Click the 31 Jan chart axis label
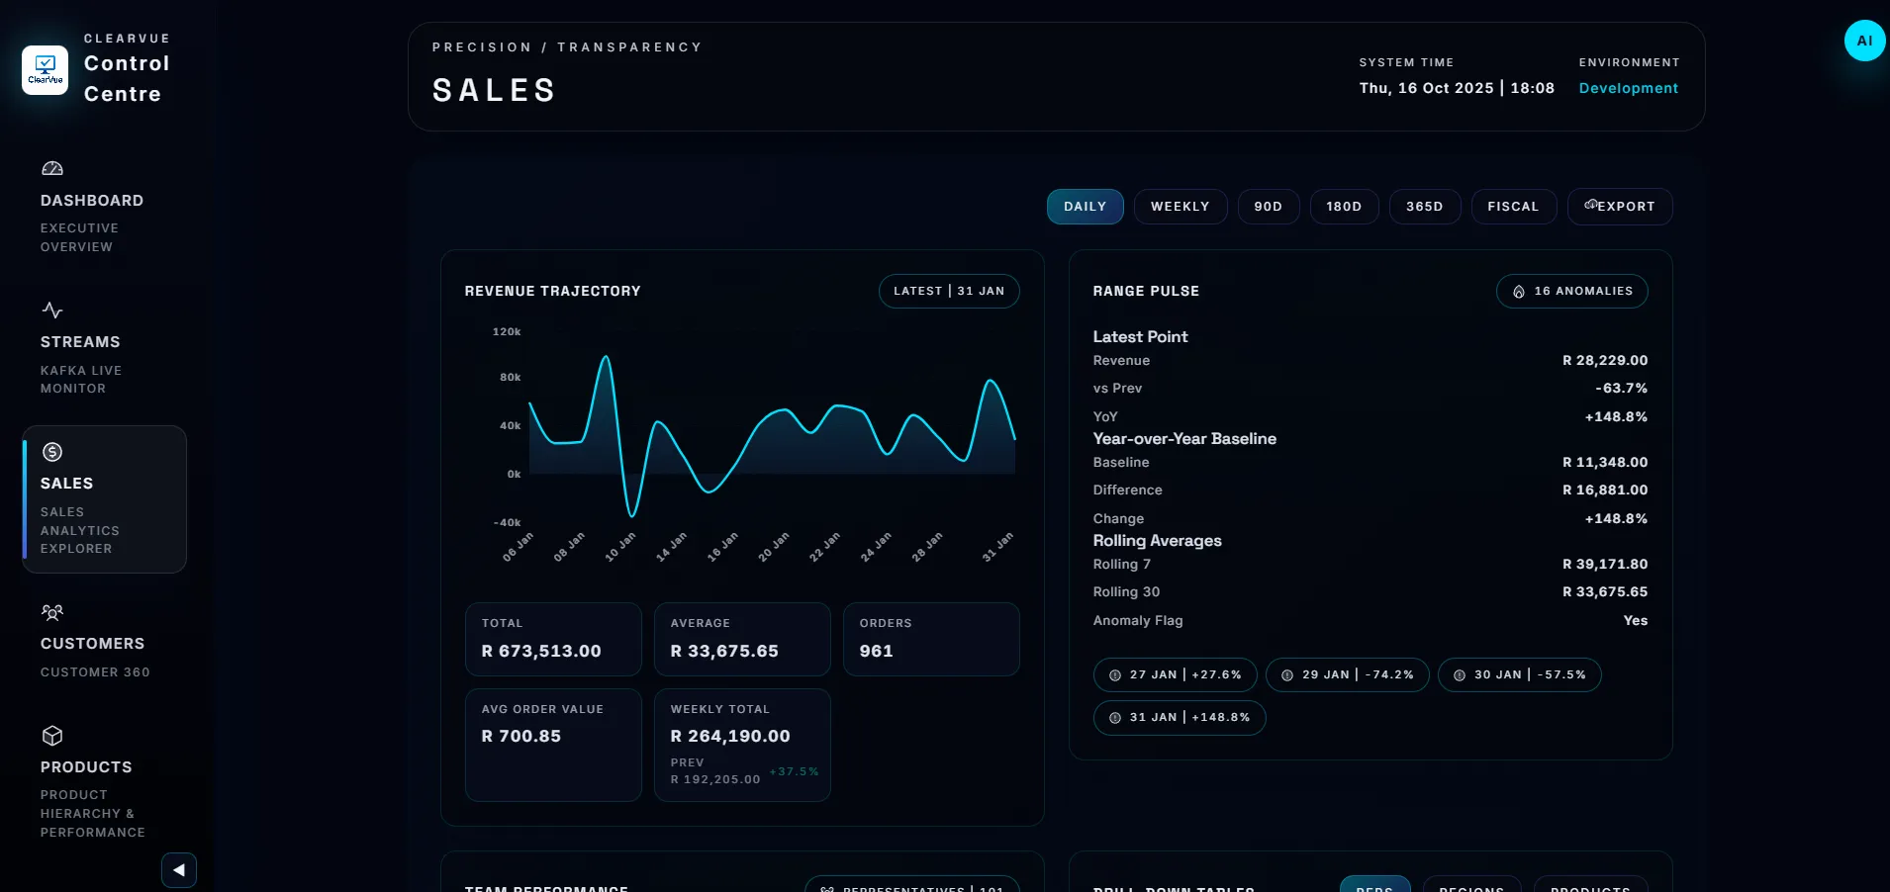Screen dimensions: 1890x892 coord(997,547)
